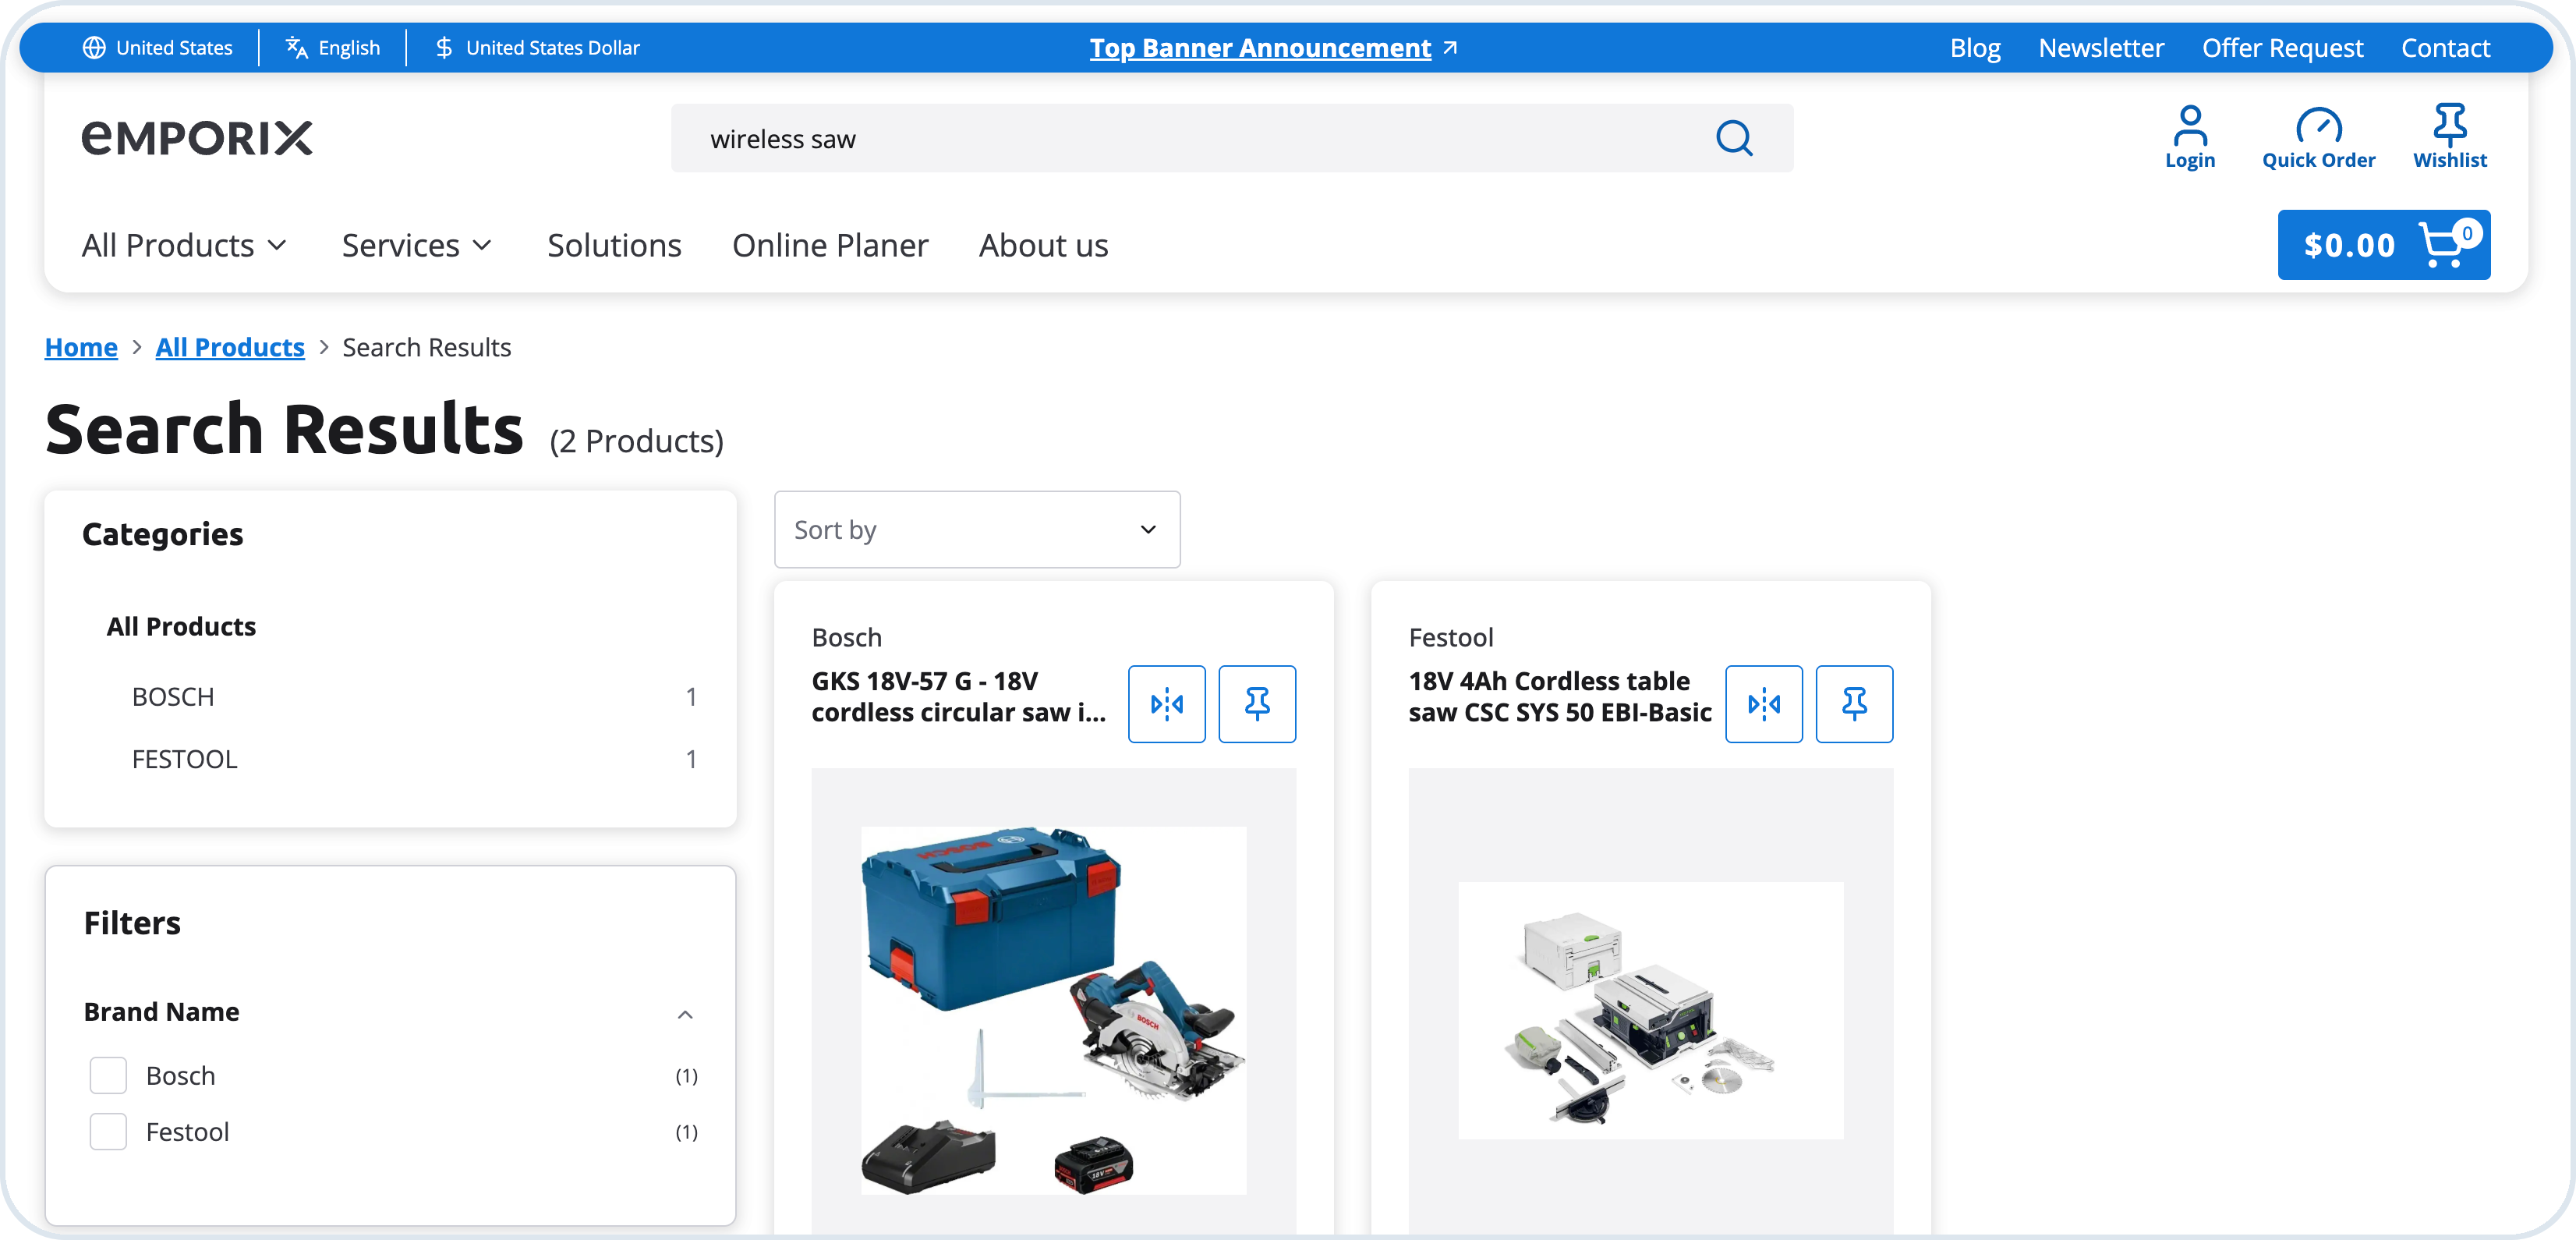This screenshot has height=1240, width=2576.
Task: Open the Contact link
Action: 2445,48
